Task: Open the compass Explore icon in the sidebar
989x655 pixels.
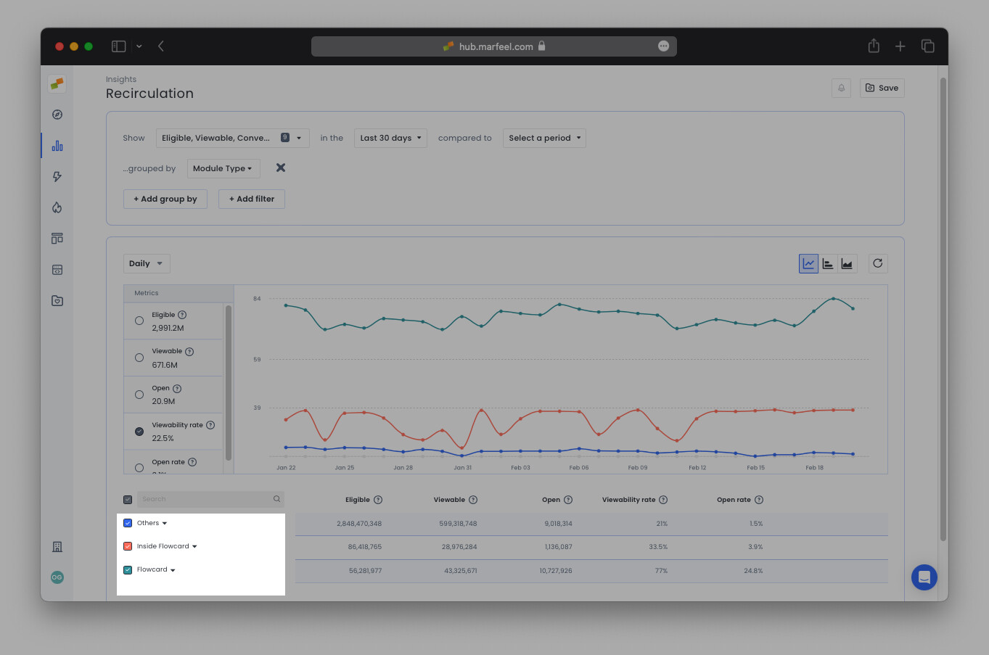Action: click(57, 114)
